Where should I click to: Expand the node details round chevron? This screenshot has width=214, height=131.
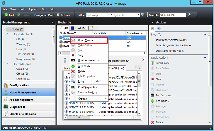click(143, 59)
